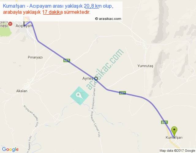The image size is (196, 153).
Task: Click the Aynes waypoint circle marker
Action: coord(96,79)
